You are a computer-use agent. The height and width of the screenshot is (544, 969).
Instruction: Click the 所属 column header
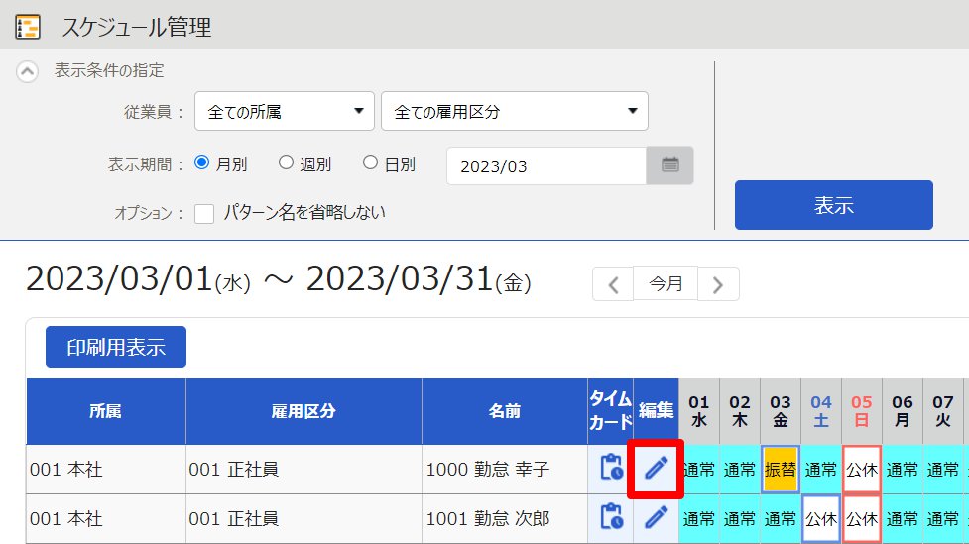click(x=106, y=411)
